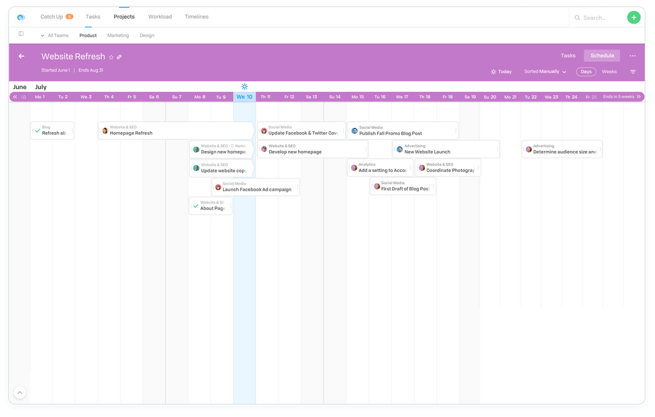Open the Workload tab
The width and height of the screenshot is (655, 417).
(x=160, y=17)
